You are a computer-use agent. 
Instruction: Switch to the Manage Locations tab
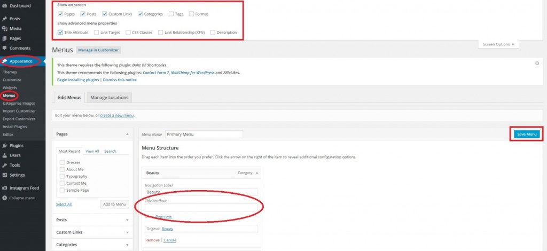(x=109, y=97)
